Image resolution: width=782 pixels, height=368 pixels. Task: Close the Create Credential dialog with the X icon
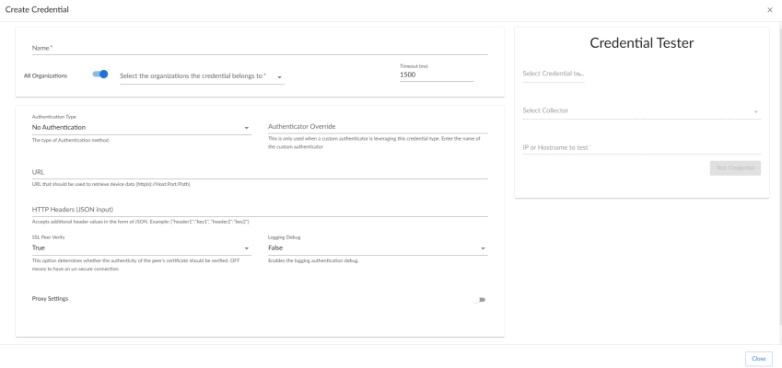click(770, 9)
